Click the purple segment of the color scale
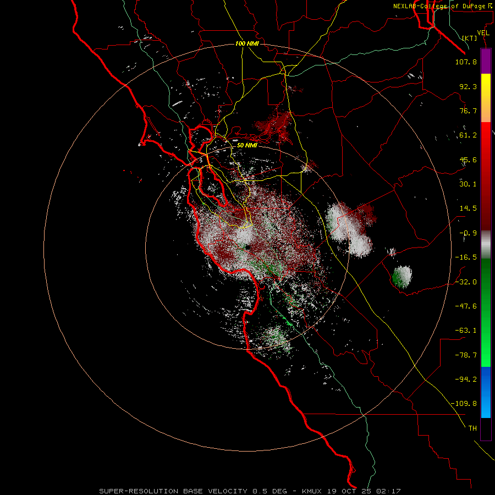The width and height of the screenshot is (495, 495). coord(486,62)
